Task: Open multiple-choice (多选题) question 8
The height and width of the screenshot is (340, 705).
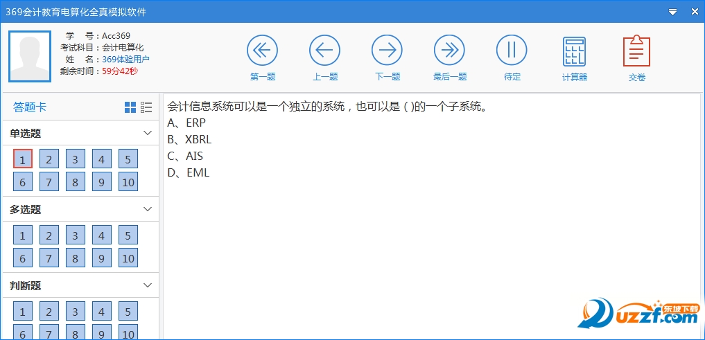Action: coord(75,258)
